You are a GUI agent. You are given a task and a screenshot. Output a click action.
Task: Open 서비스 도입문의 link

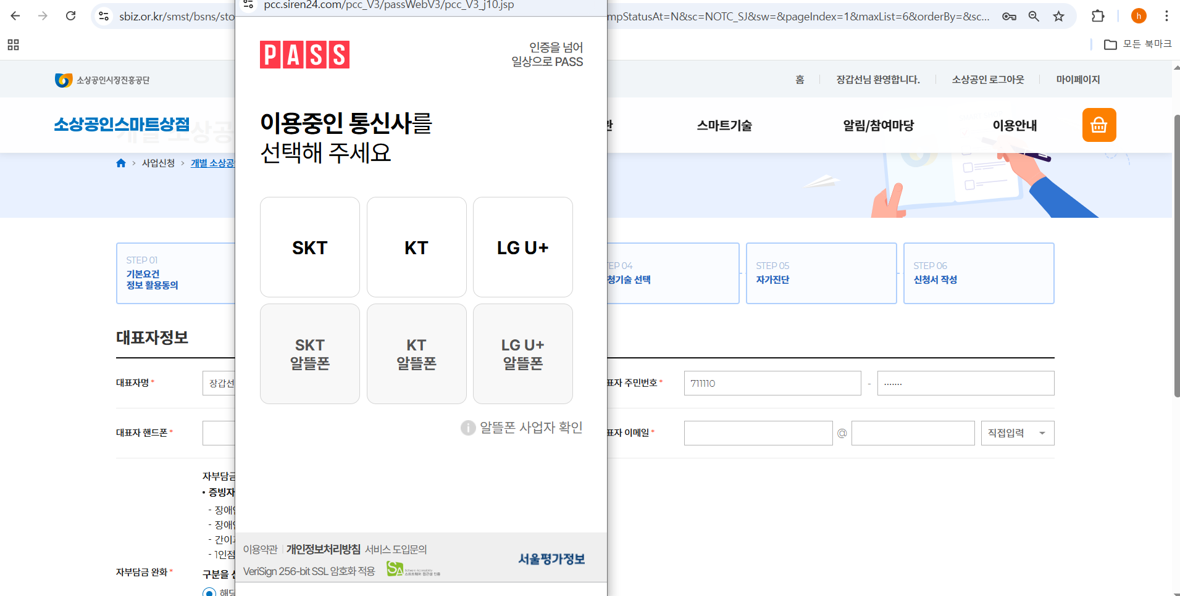396,549
